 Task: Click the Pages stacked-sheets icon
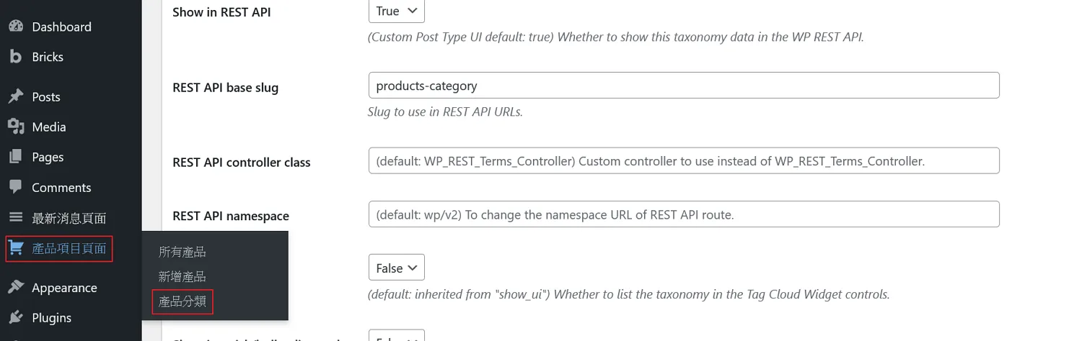tap(16, 158)
